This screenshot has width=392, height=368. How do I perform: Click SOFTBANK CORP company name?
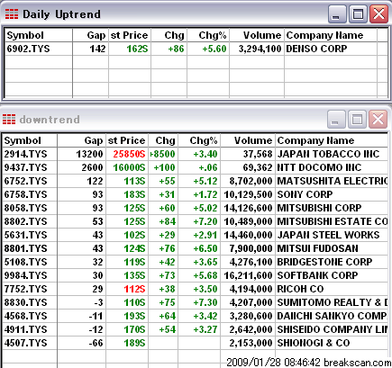(317, 275)
